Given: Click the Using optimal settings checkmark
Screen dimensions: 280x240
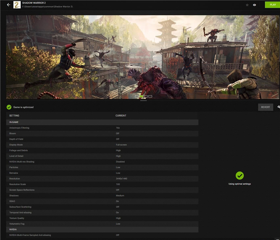Looking at the screenshot, I should click(240, 176).
